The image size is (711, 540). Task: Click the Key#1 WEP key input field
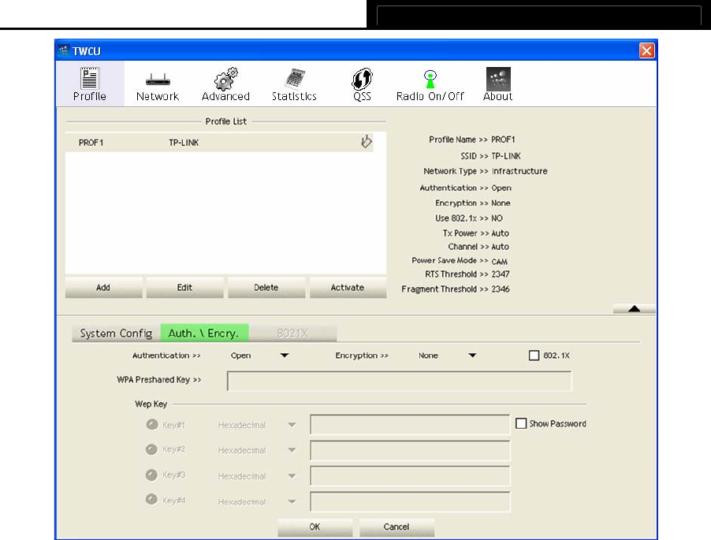tap(410, 424)
